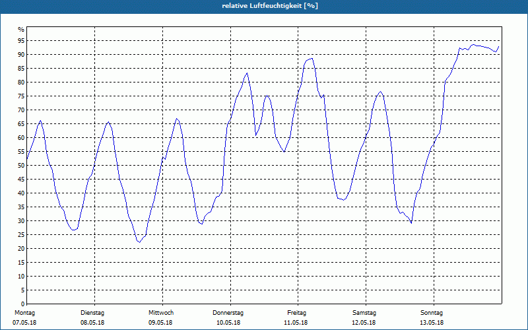Click the 5 value on y-axis

22,290
